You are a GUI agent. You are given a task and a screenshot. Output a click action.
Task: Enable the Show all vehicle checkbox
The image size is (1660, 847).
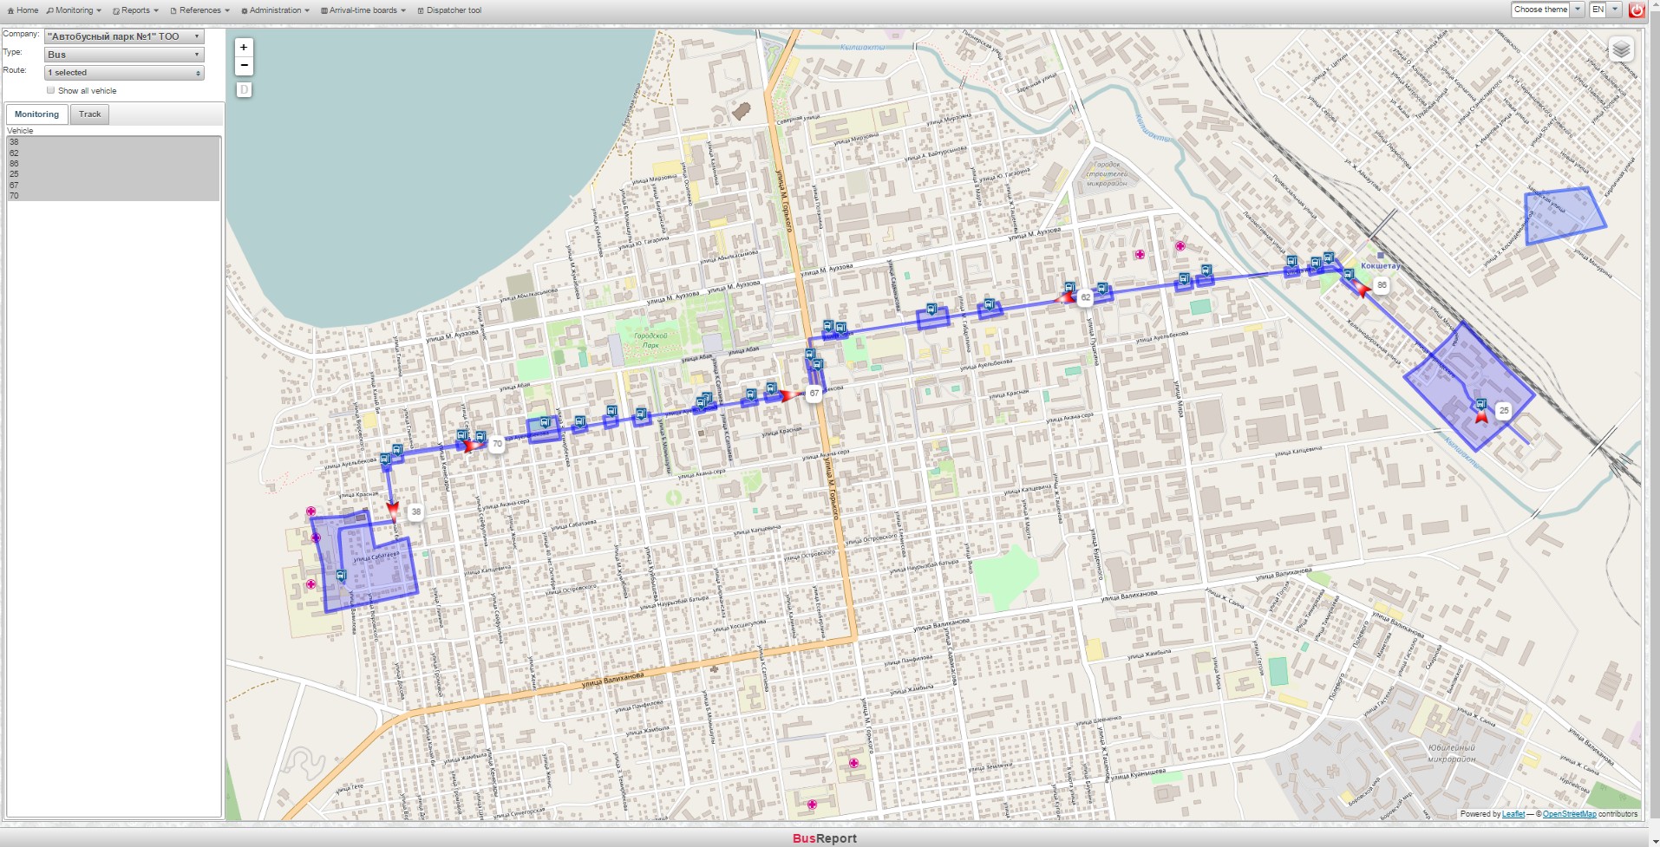50,90
